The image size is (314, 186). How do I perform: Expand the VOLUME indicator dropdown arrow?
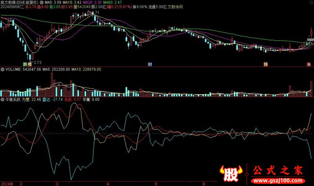2,70
